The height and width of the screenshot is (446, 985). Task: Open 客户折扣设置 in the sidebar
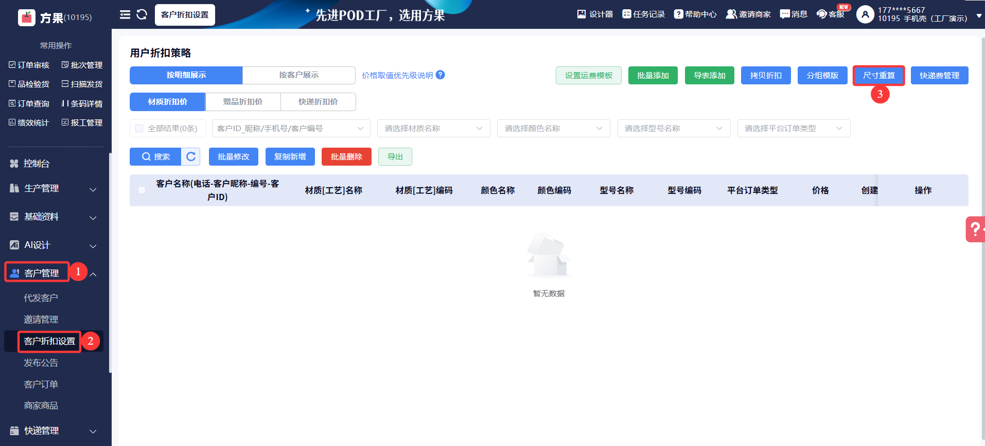(49, 341)
